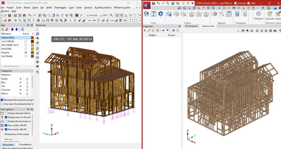
Task: Click the new node plus icon in Düğüm ribbon
Action: point(169,14)
